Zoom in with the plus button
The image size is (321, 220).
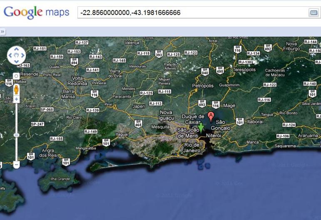pos(16,99)
